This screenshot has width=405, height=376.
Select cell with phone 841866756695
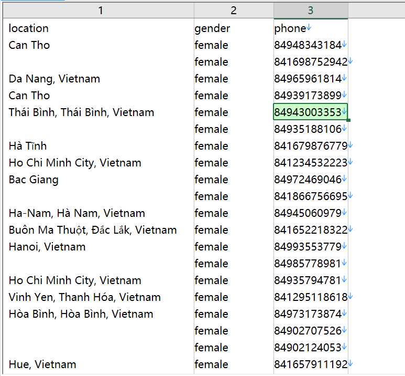pyautogui.click(x=311, y=196)
